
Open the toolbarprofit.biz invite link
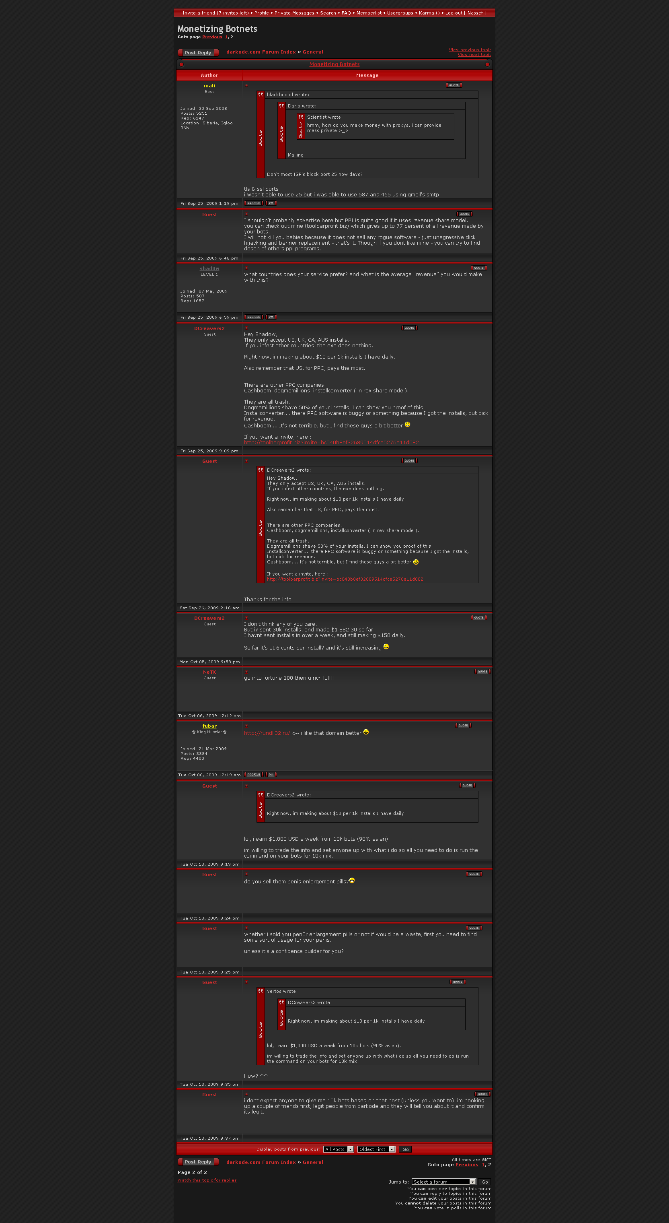pyautogui.click(x=331, y=443)
